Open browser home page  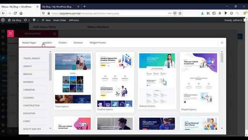pyautogui.click(x=21, y=13)
